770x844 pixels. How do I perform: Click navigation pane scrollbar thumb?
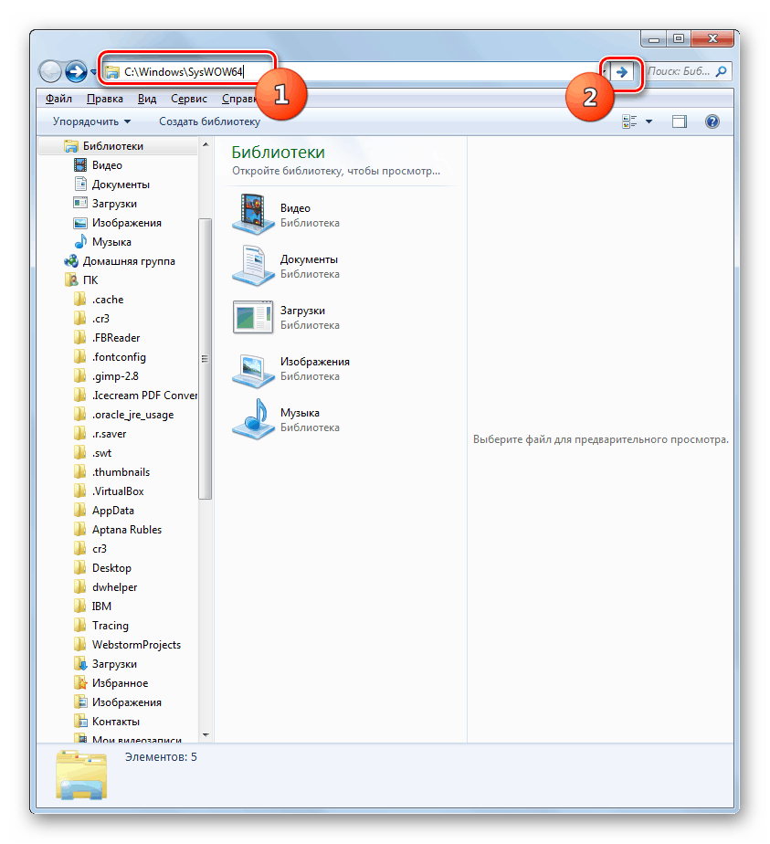click(205, 359)
